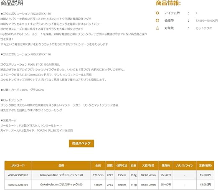
Task: Click the 13,080〜15,000円 price range value
Action: click(207, 20)
